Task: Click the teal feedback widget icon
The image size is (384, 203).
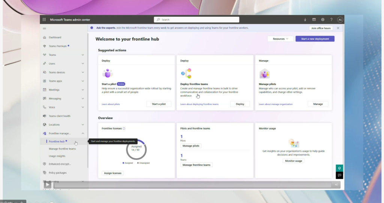Action: (x=339, y=168)
